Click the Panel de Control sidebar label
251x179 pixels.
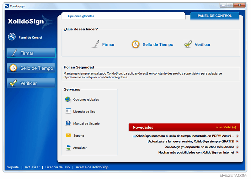click(x=30, y=38)
